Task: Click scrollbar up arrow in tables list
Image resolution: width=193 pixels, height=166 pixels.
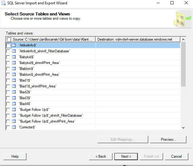Action: [x=183, y=39]
